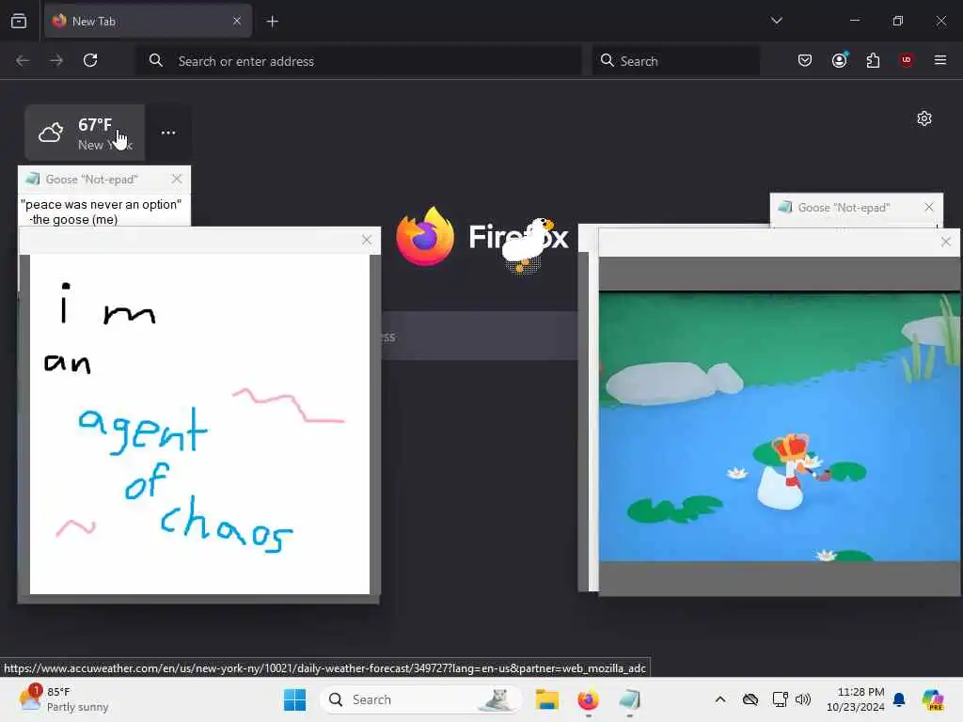This screenshot has height=722, width=963.
Task: Switch to Firefox from the taskbar
Action: (589, 699)
